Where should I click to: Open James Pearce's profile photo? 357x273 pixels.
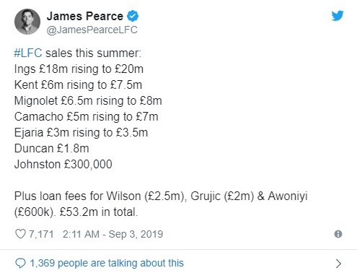[x=27, y=22]
